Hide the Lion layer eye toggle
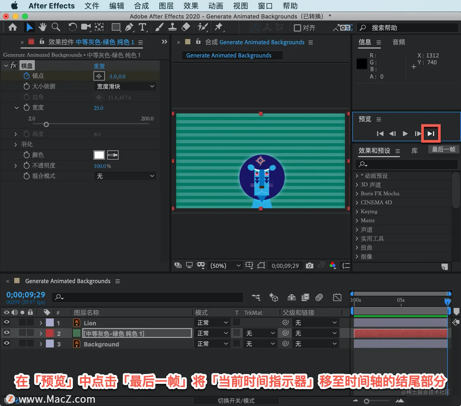The width and height of the screenshot is (461, 406). pyautogui.click(x=6, y=322)
